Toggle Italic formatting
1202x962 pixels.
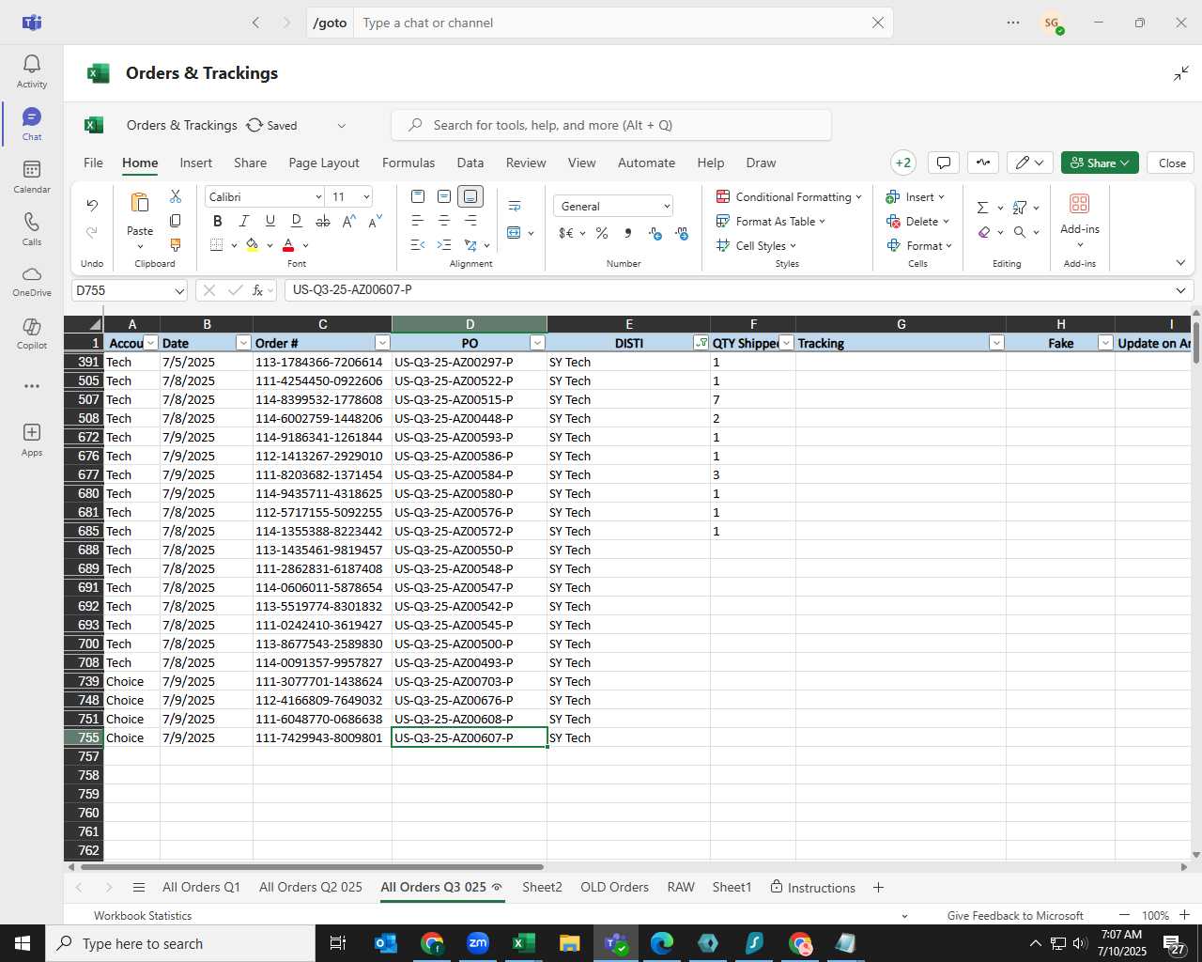pyautogui.click(x=244, y=222)
